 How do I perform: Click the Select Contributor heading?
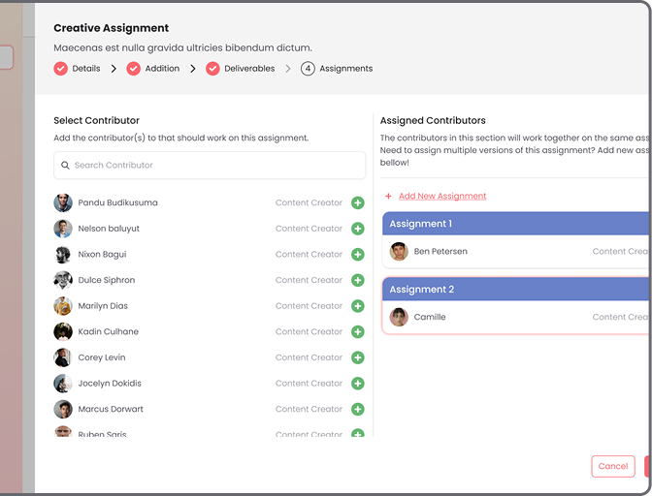[96, 120]
